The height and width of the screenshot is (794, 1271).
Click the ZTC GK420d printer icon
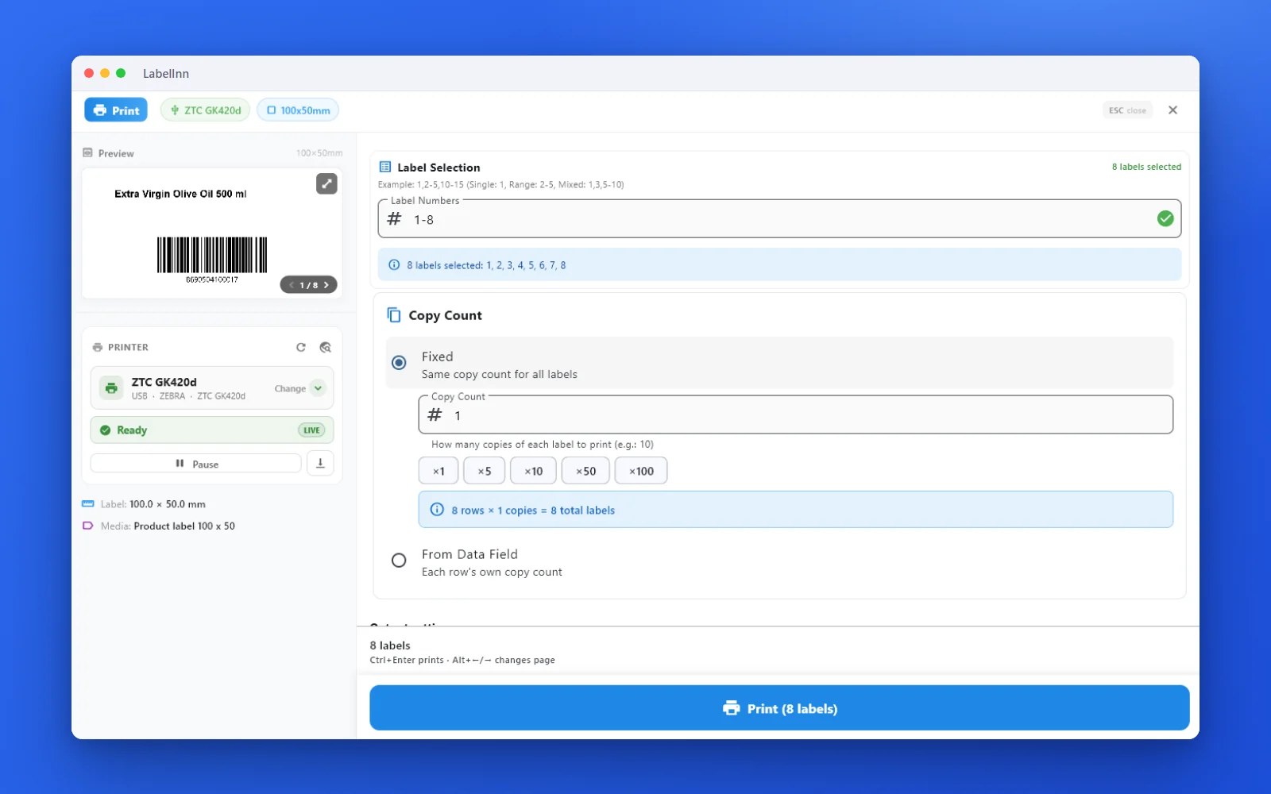(x=111, y=388)
